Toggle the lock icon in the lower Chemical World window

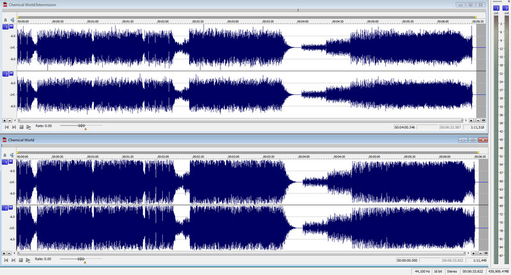click(x=5, y=155)
